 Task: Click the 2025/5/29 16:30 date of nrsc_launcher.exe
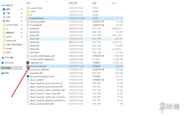pyautogui.click(x=77, y=66)
